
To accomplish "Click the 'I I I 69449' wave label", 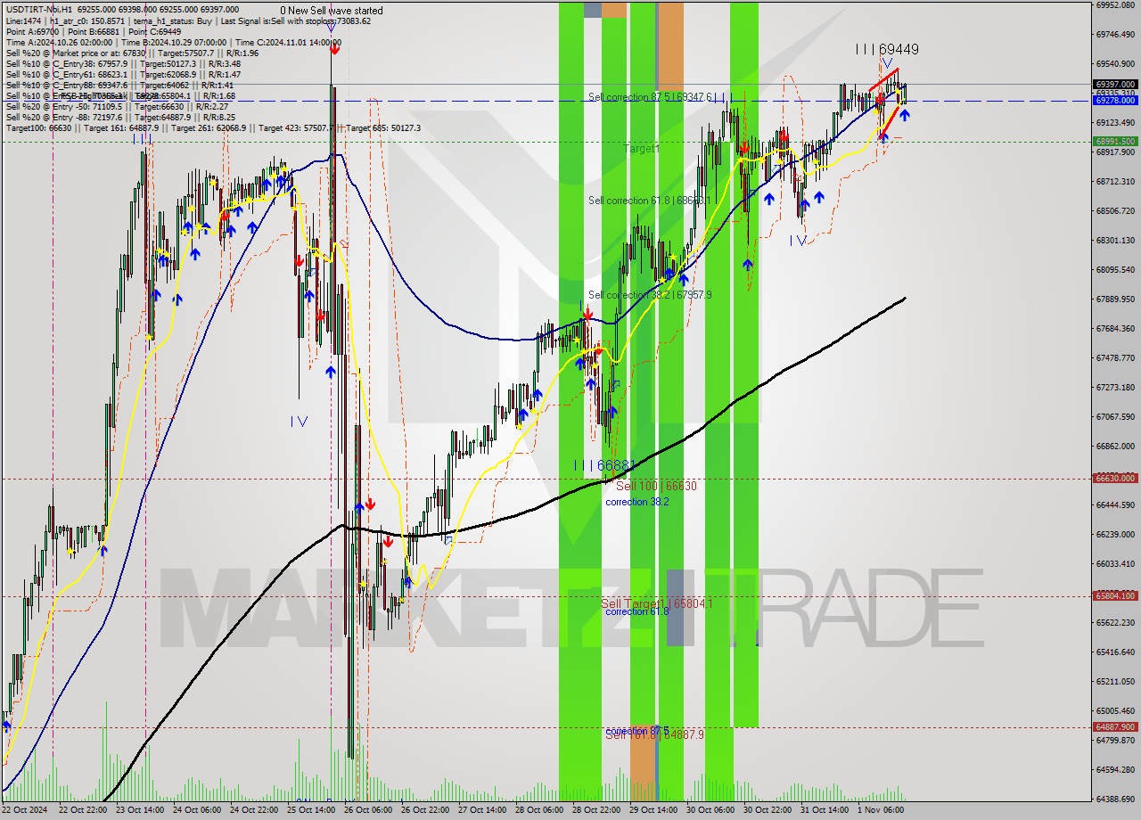I will coord(887,50).
